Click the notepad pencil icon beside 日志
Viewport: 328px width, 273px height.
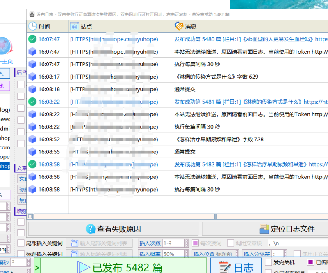224,267
